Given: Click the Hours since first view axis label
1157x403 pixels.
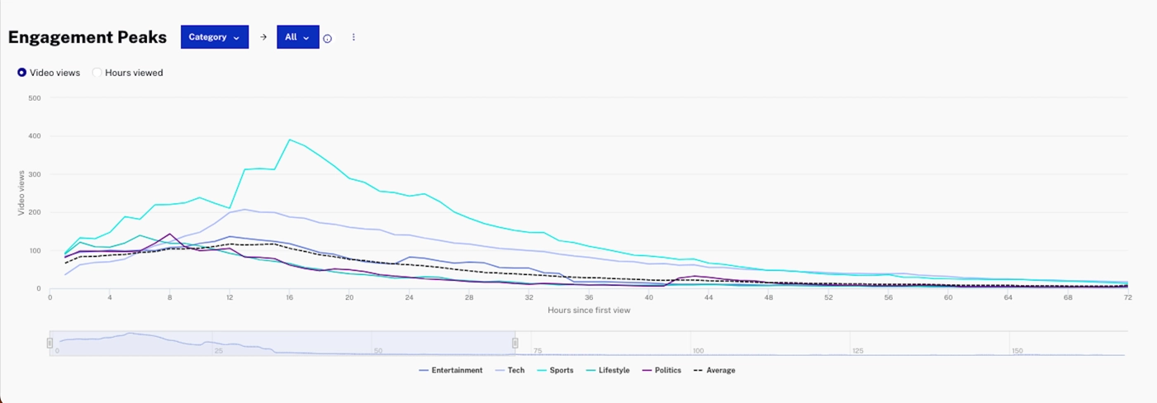Looking at the screenshot, I should coord(589,311).
